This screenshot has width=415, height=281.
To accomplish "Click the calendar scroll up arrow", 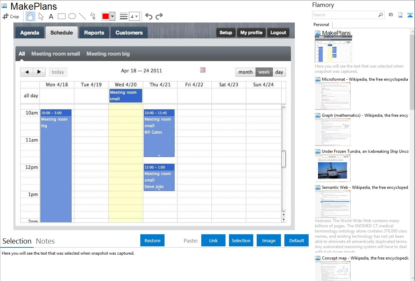I will (283, 214).
